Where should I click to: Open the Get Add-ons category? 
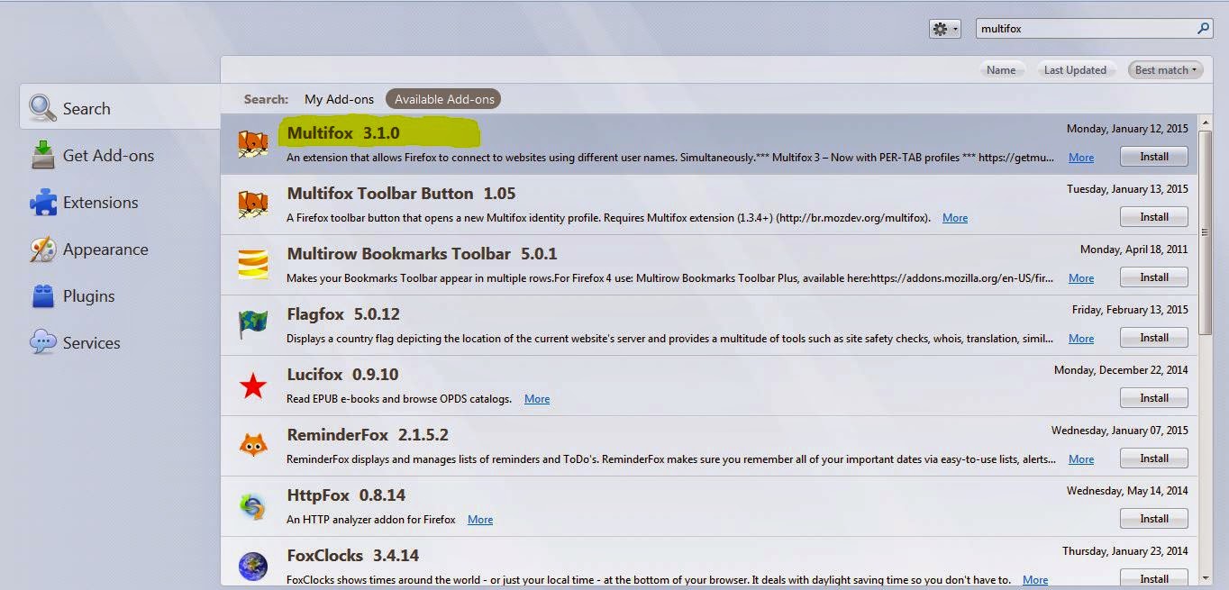coord(120,155)
